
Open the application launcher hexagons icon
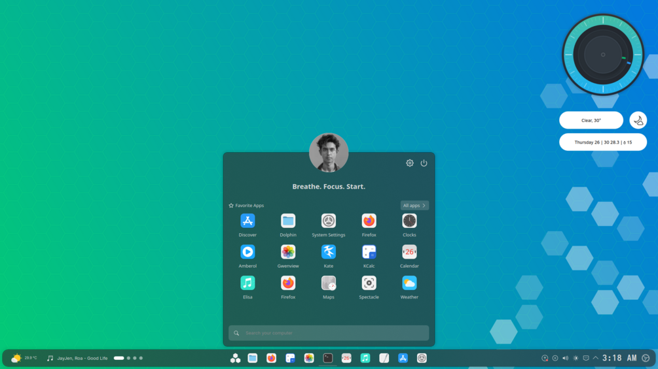235,358
